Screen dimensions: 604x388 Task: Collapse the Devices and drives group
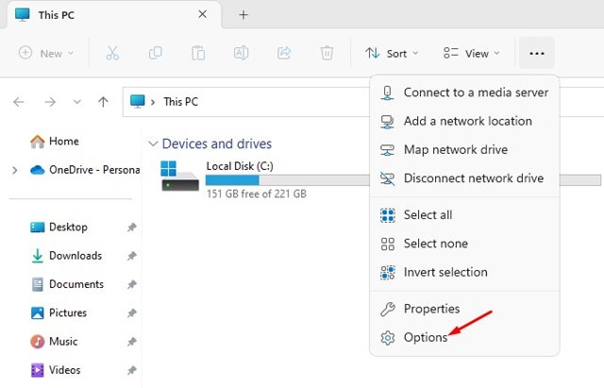(153, 143)
